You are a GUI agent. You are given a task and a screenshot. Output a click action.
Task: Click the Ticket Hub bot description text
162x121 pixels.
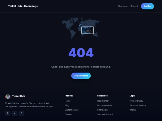point(29,105)
